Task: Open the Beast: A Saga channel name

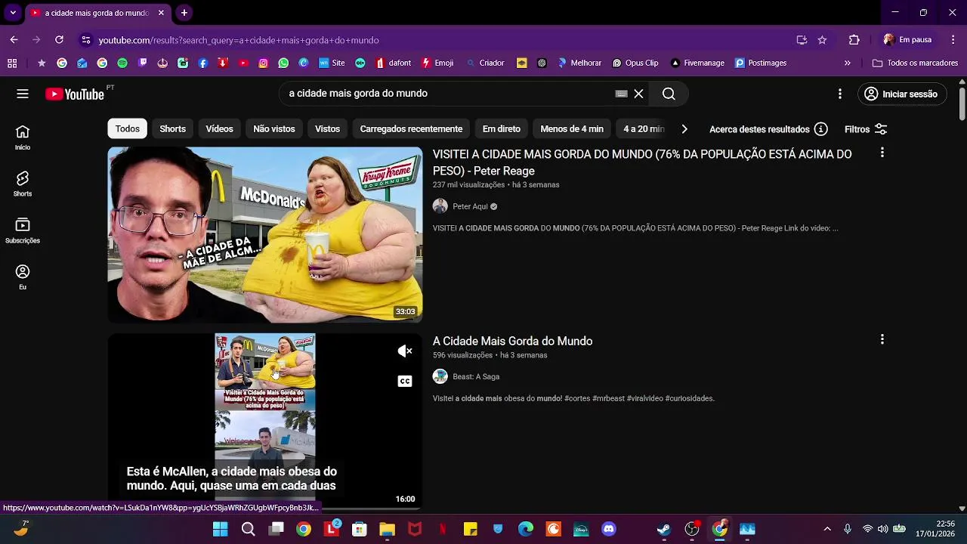Action: coord(476,377)
